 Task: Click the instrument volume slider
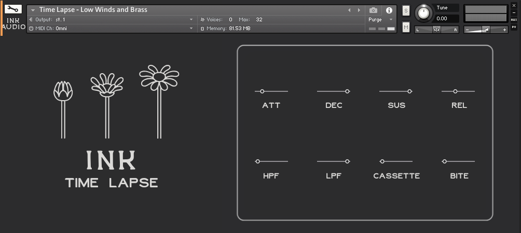[x=485, y=30]
